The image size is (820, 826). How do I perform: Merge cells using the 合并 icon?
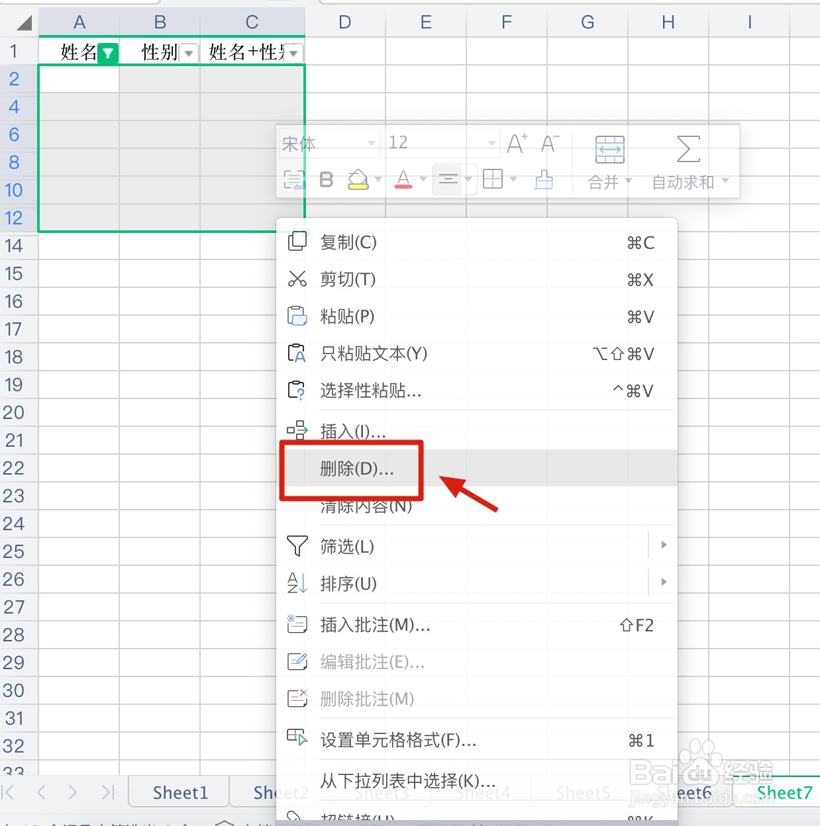tap(609, 150)
